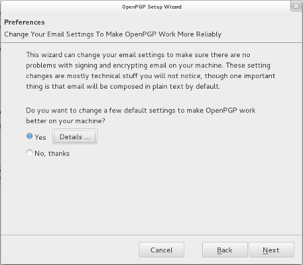Click the Yes label text

[x=40, y=137]
